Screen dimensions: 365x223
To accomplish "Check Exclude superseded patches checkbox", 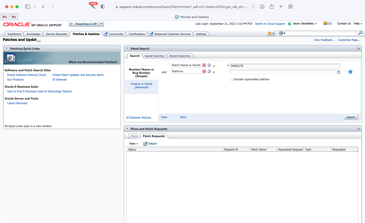I will (x=231, y=80).
